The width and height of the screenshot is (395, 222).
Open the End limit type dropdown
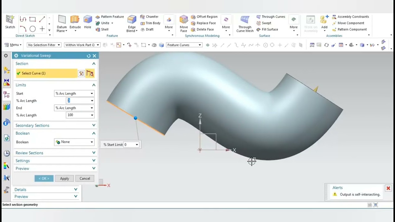click(74, 108)
